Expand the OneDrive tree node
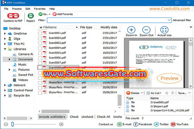 pos(5,34)
